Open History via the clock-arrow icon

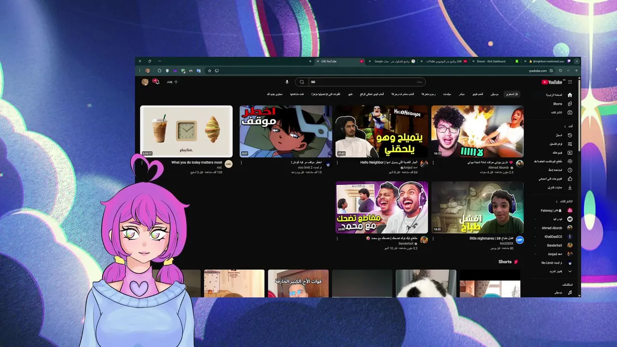coord(570,135)
